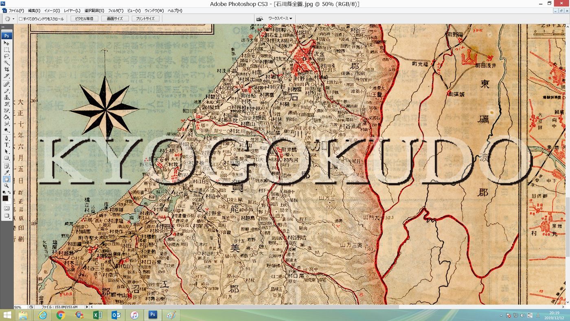Open the Go to Bridge icon
Viewport: 570px width, 321px height.
[x=259, y=19]
